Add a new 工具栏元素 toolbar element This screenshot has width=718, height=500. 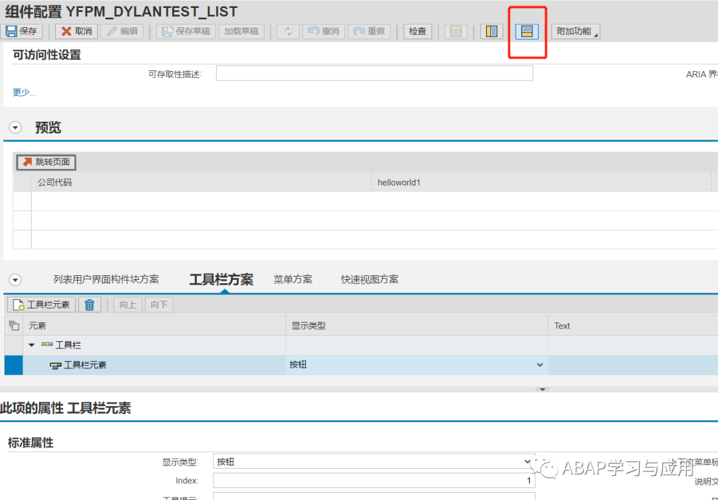(x=42, y=305)
